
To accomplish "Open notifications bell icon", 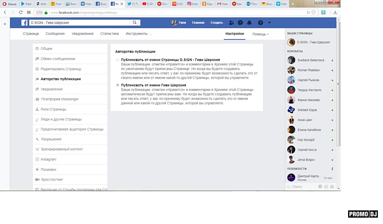I will point(249,23).
